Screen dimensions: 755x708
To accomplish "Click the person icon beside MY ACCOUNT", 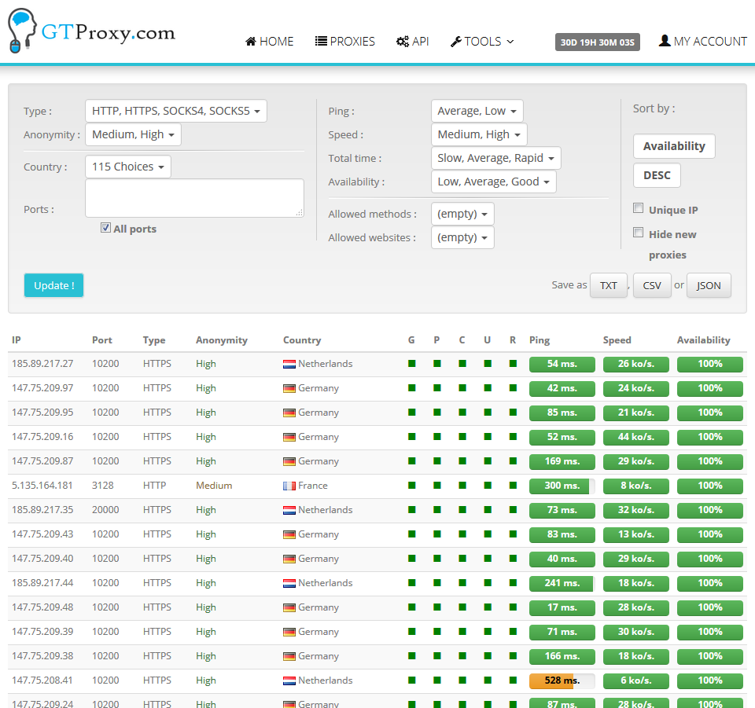I will pyautogui.click(x=665, y=41).
